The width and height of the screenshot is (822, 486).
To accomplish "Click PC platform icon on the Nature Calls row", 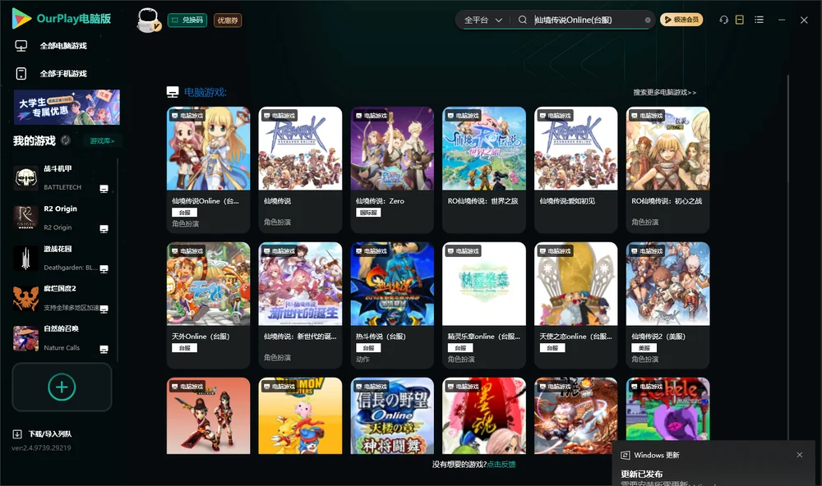I will click(104, 350).
